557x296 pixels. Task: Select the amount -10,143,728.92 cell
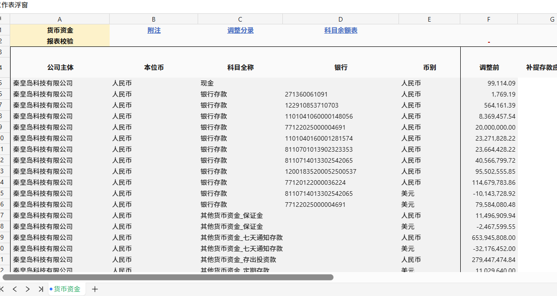click(x=489, y=194)
